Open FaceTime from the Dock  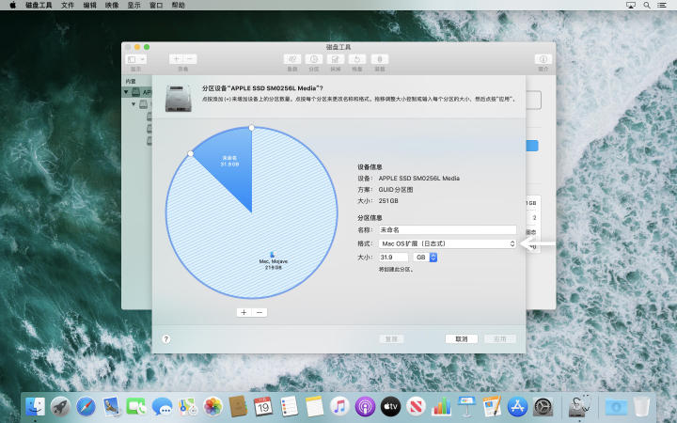[136, 407]
